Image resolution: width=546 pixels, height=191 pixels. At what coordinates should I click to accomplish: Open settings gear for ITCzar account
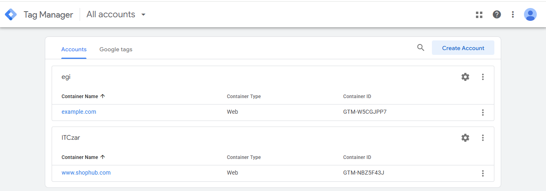[465, 138]
